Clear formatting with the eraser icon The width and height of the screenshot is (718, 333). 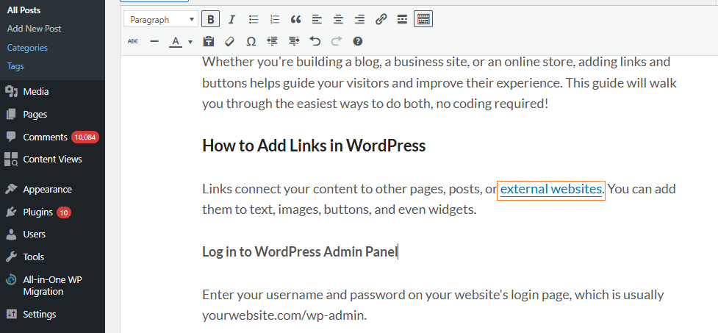230,41
